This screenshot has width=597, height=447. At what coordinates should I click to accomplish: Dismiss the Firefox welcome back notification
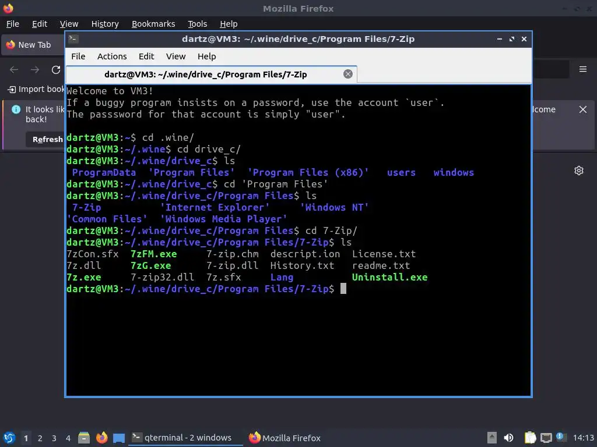click(583, 109)
